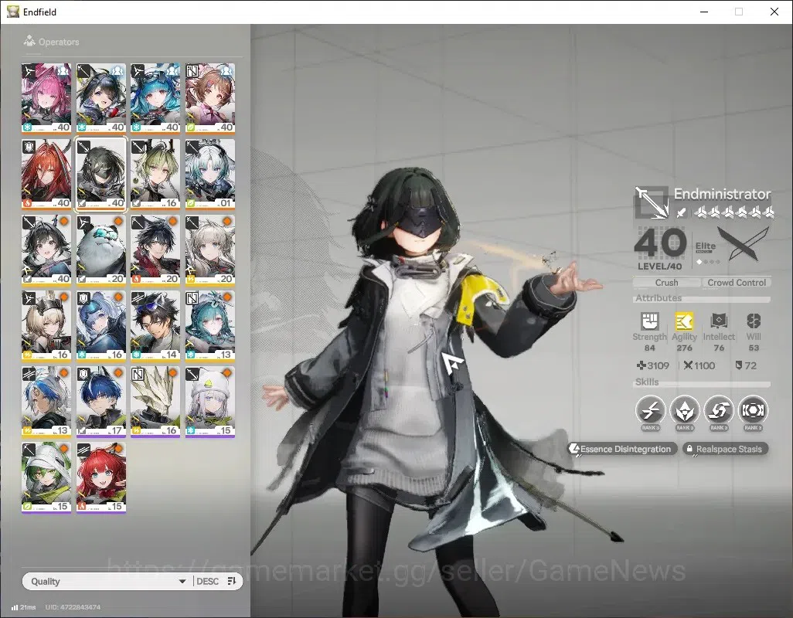Image resolution: width=793 pixels, height=618 pixels.
Task: Click the six-star rarity indicator
Action: click(x=733, y=212)
